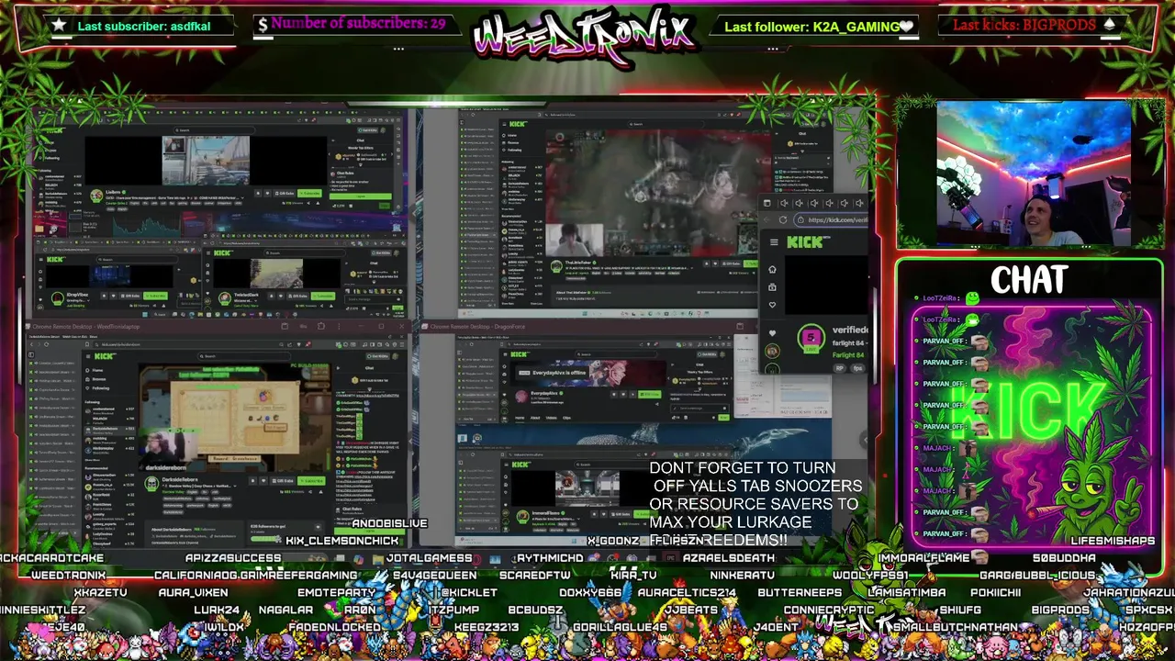Click TwistedDark channel avatar
The height and width of the screenshot is (661, 1175).
click(225, 297)
